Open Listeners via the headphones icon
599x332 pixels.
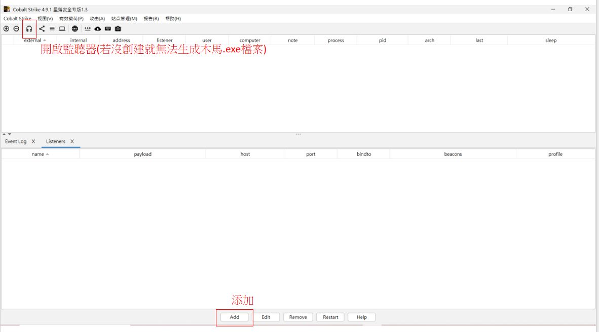pyautogui.click(x=29, y=29)
